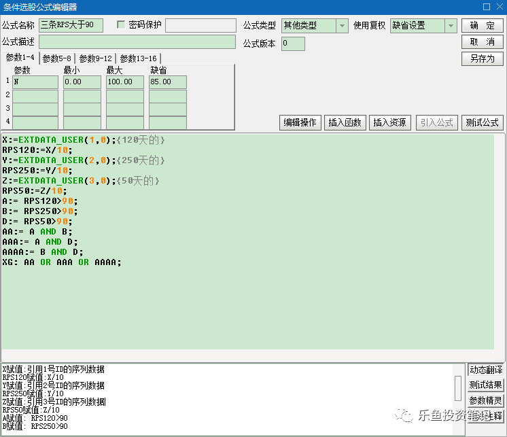
Task: Click the 插入资源 button
Action: [390, 122]
